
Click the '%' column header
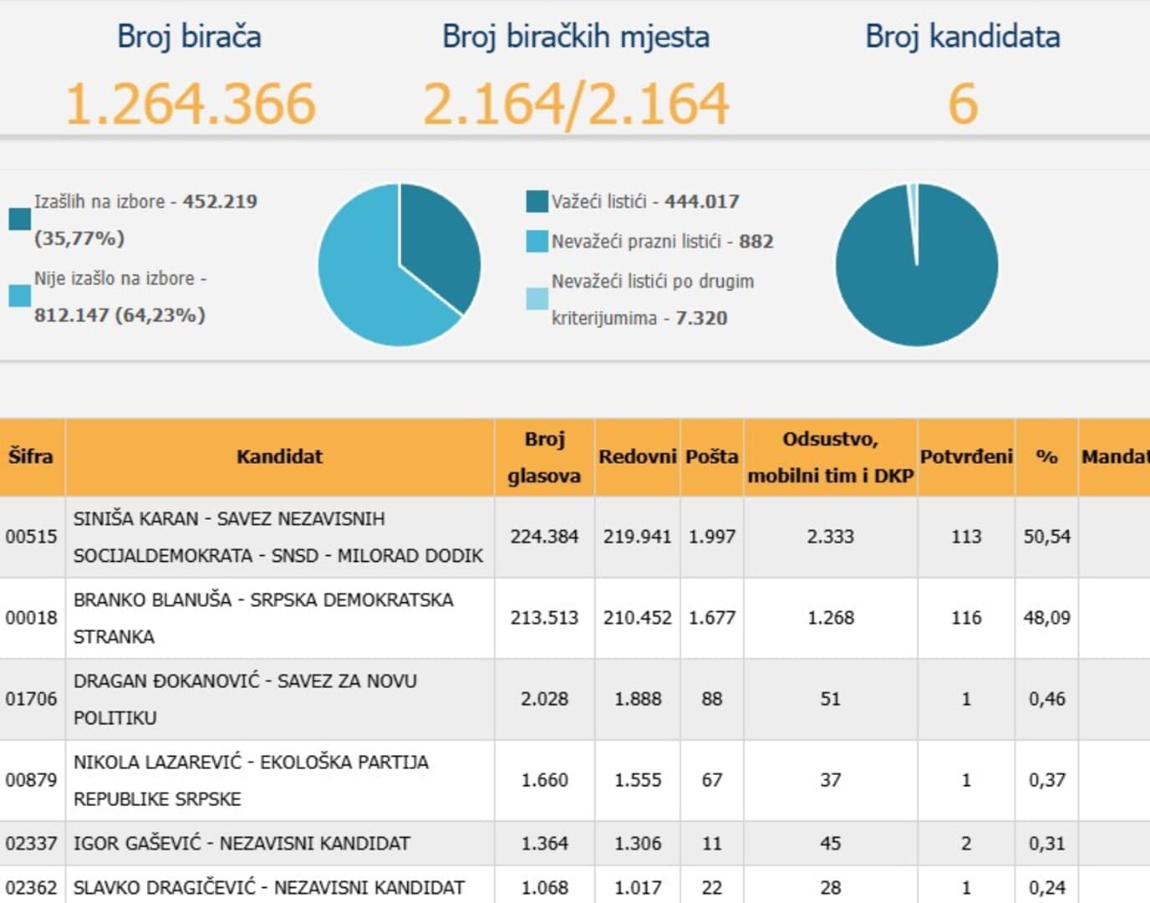click(1046, 457)
